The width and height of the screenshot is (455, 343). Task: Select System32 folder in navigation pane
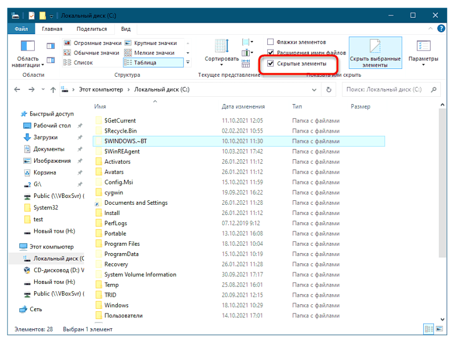tap(40, 208)
